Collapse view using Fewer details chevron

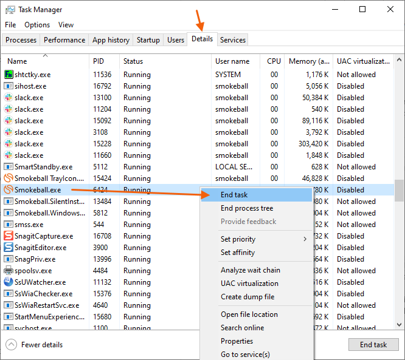point(12,345)
